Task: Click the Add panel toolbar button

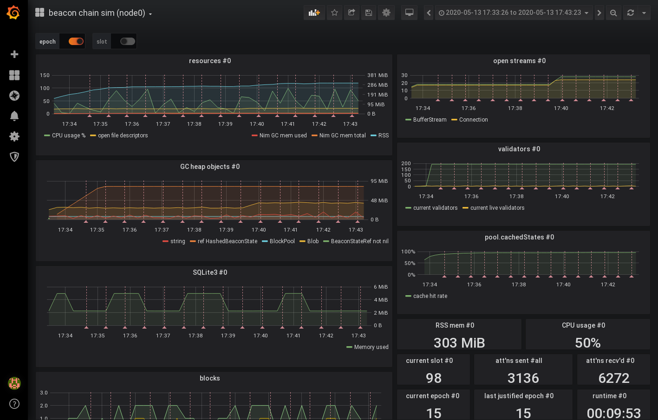Action: click(x=314, y=13)
